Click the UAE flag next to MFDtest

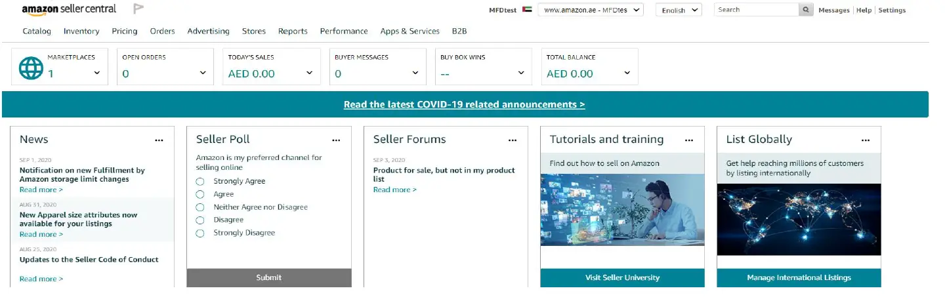click(x=527, y=10)
